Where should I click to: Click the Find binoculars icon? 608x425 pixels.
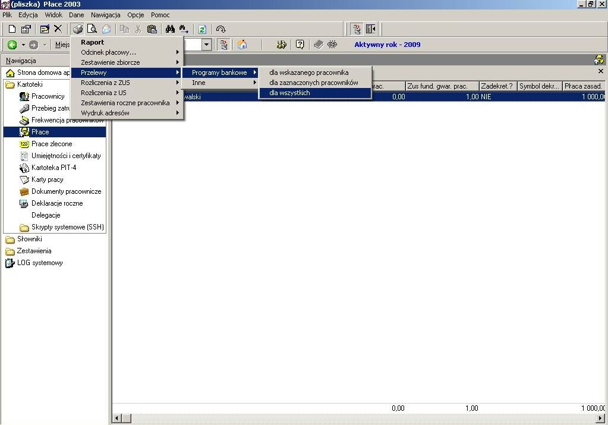pyautogui.click(x=170, y=29)
